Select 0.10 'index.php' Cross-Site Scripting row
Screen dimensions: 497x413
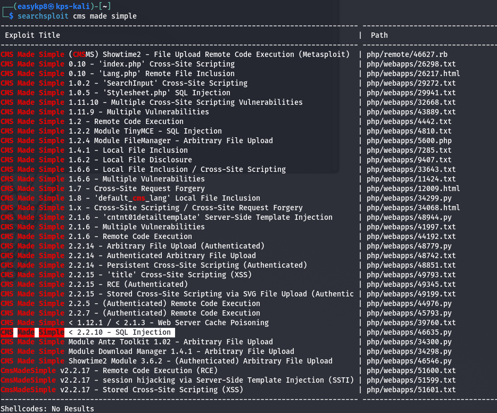point(118,64)
